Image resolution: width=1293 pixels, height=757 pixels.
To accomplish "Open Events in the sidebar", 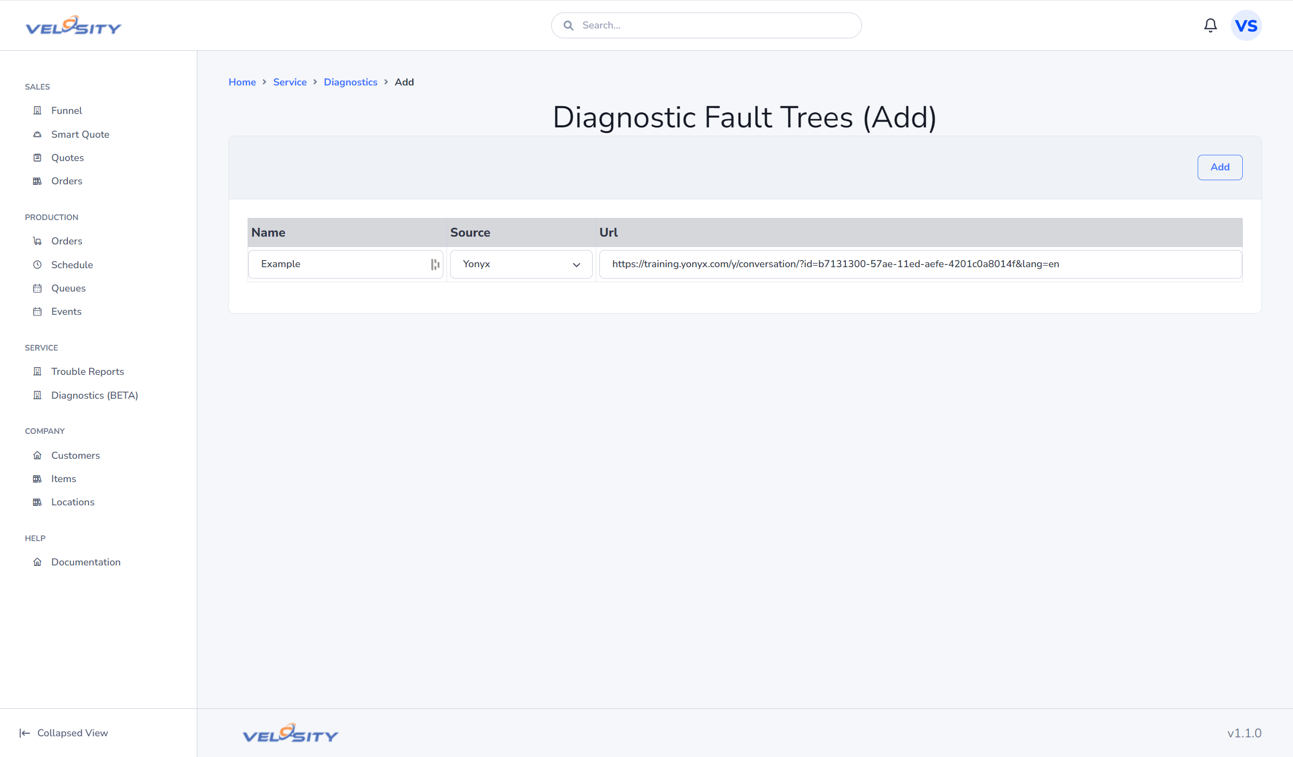I will 66,311.
